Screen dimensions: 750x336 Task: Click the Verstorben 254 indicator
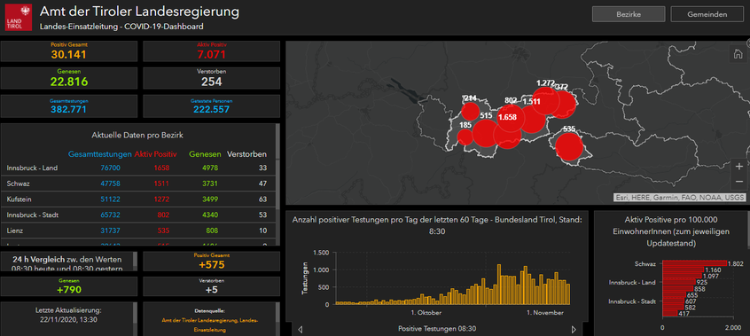coord(211,78)
